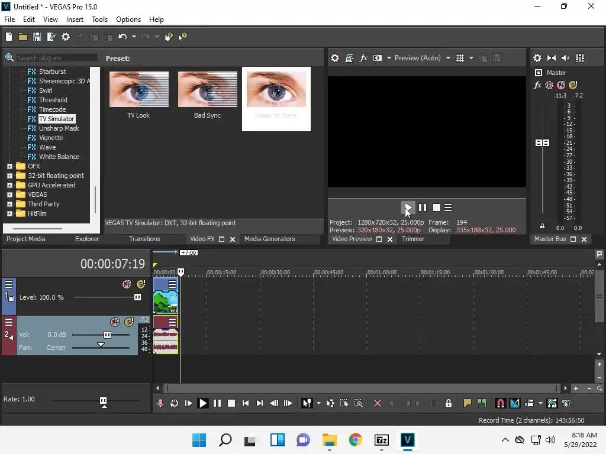The image size is (606, 454).
Task: Mute audio track 2
Action: (115, 322)
